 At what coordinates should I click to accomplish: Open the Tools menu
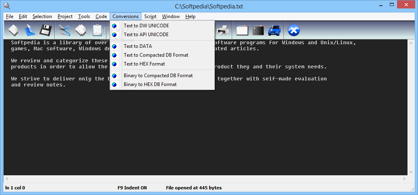click(x=84, y=16)
